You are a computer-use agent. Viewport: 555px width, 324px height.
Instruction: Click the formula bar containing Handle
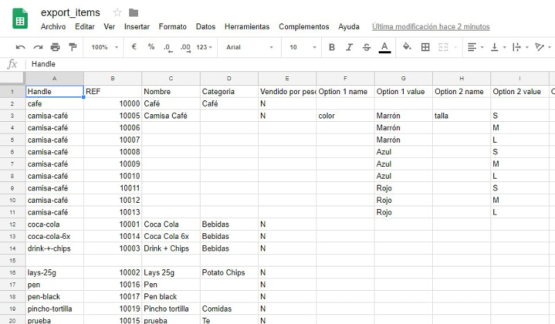coord(290,64)
